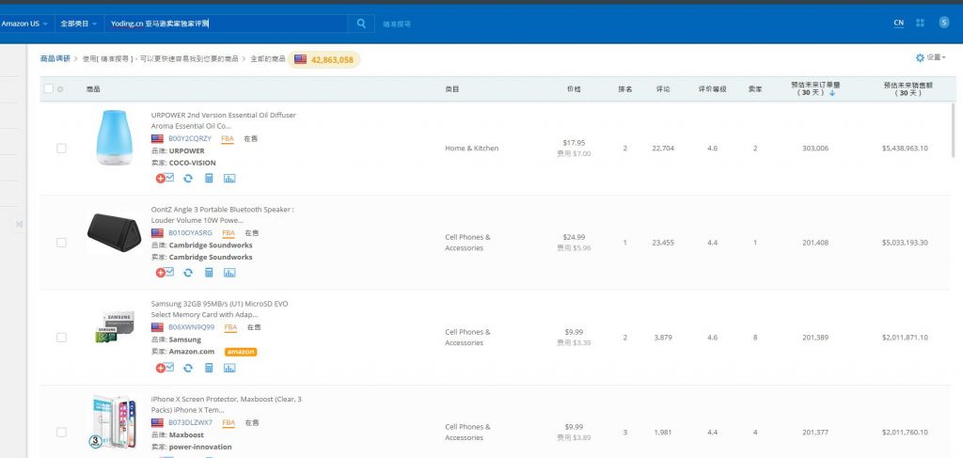Click the 精准搜寻 link
Screen dimensions: 963x458
click(396, 24)
